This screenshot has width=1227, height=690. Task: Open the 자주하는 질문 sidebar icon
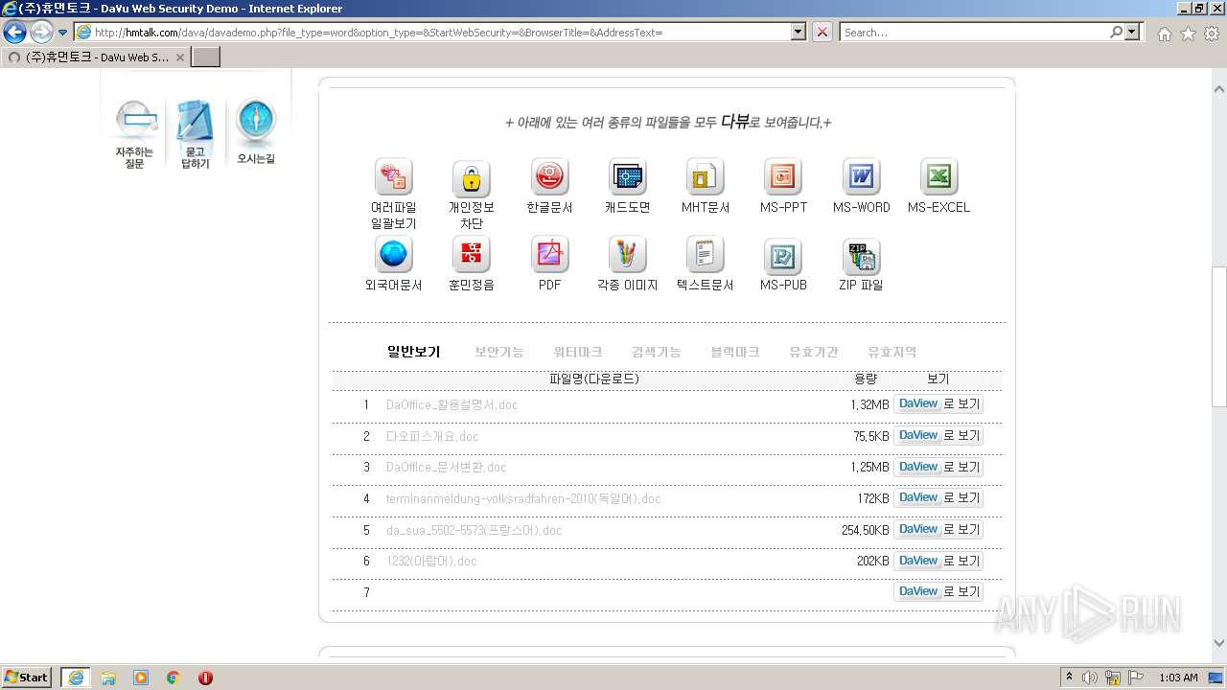(x=135, y=134)
